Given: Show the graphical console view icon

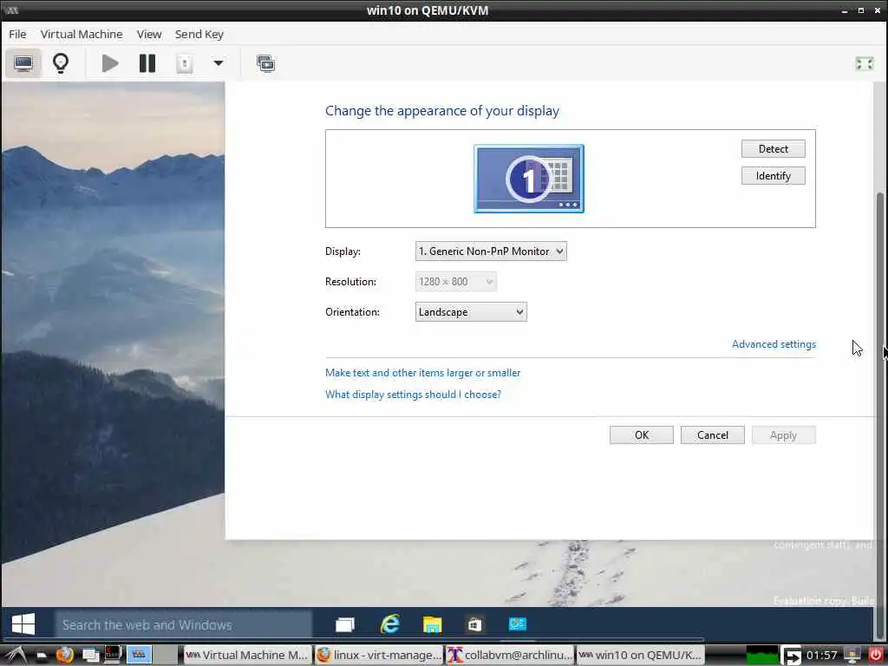Looking at the screenshot, I should tap(23, 63).
